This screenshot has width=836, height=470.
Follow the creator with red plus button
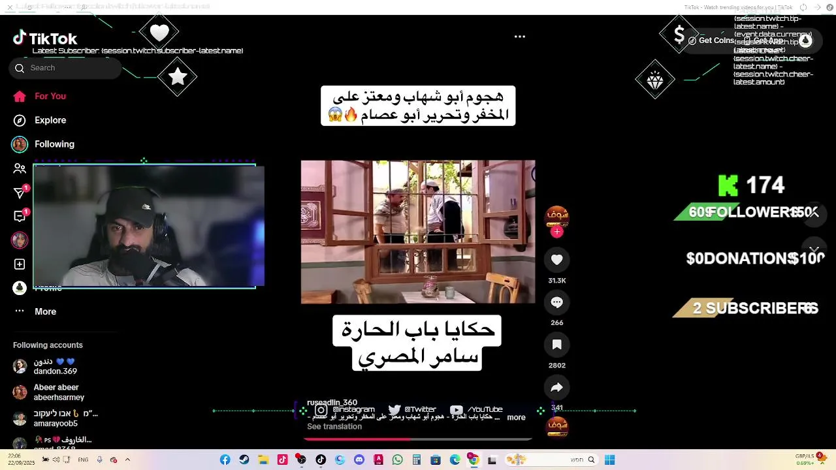click(x=557, y=232)
